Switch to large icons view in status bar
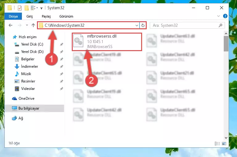The width and height of the screenshot is (237, 157). tap(224, 143)
